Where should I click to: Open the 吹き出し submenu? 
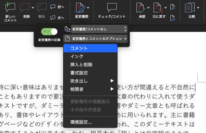pyautogui.click(x=90, y=81)
